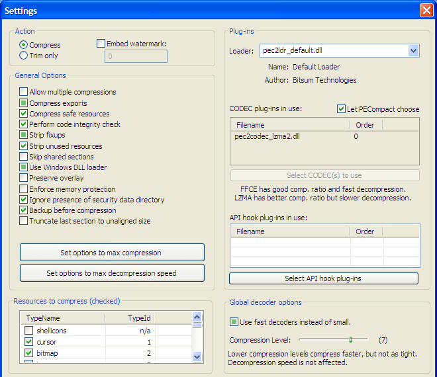The image size is (437, 377).
Task: Click the API hook Filename column header
Action: pos(290,231)
